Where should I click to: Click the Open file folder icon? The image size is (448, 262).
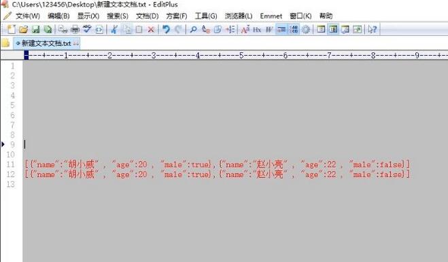pyautogui.click(x=23, y=29)
